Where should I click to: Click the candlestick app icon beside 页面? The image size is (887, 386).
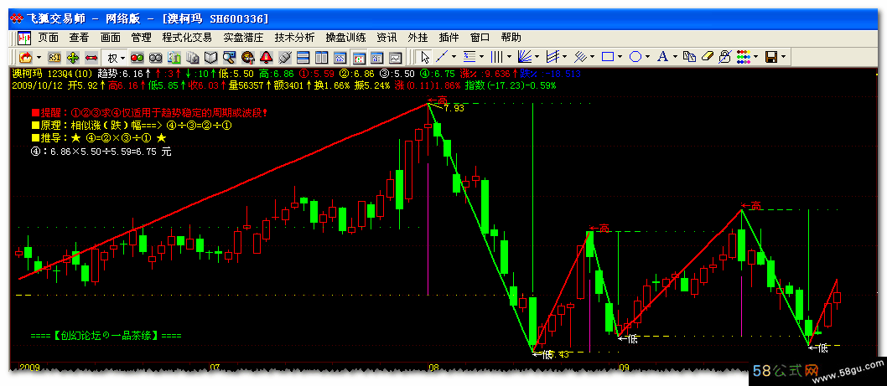click(24, 38)
